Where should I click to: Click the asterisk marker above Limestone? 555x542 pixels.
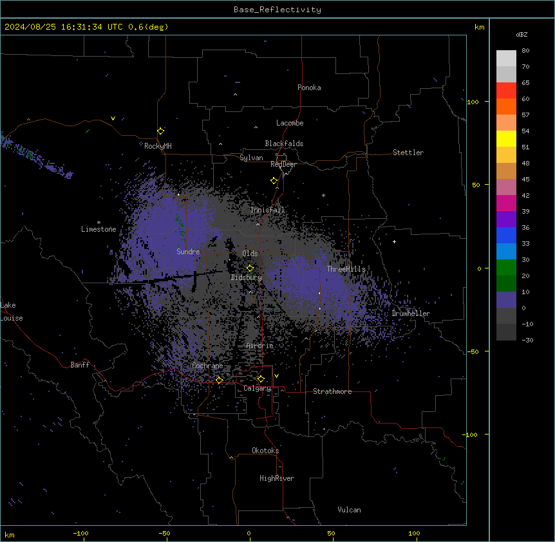coord(99,223)
